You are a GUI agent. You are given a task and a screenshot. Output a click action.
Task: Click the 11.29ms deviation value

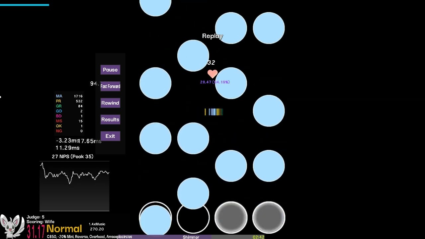(67, 148)
